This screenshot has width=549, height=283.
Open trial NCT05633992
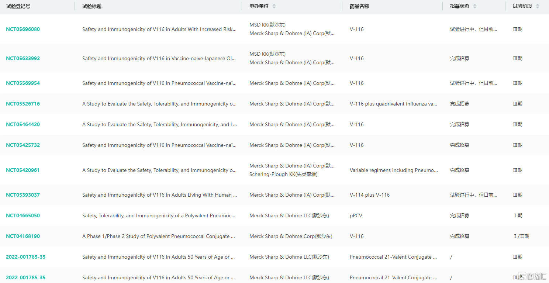pyautogui.click(x=23, y=58)
